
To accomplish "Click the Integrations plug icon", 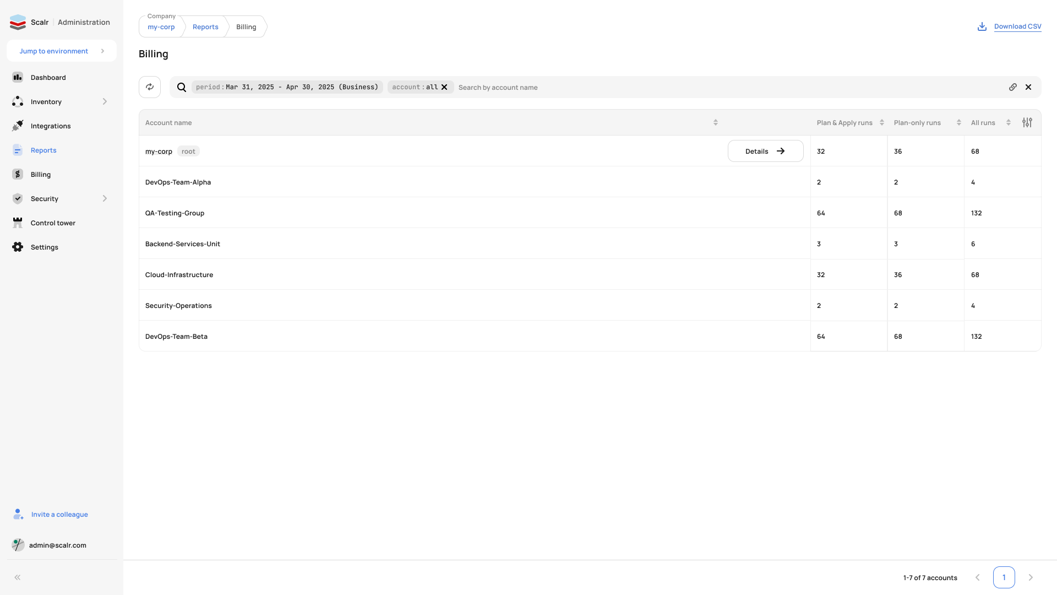I will (x=18, y=126).
